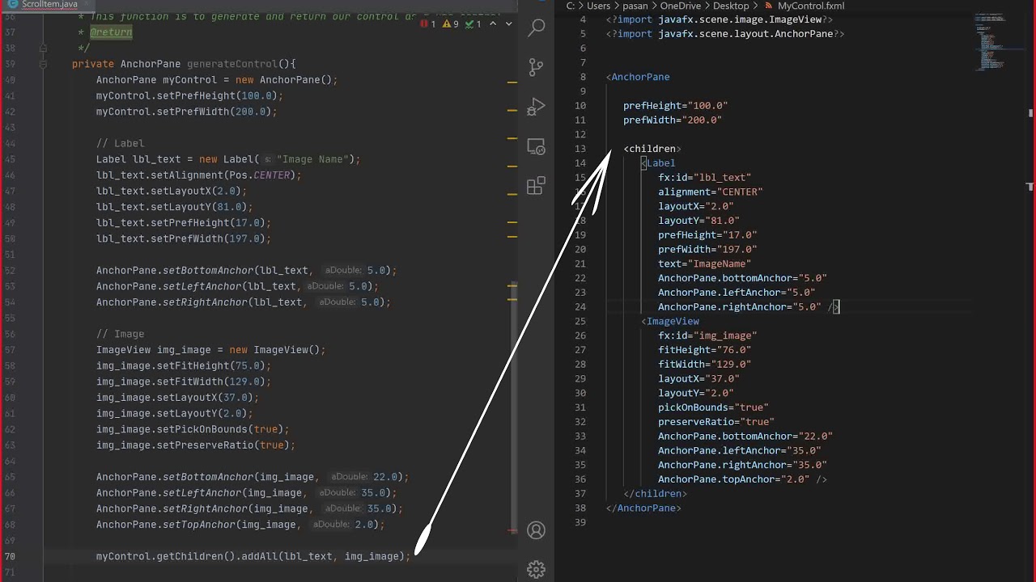Click 'AnchorPane.bottomAnchor="22.0"' attribute

click(x=745, y=436)
